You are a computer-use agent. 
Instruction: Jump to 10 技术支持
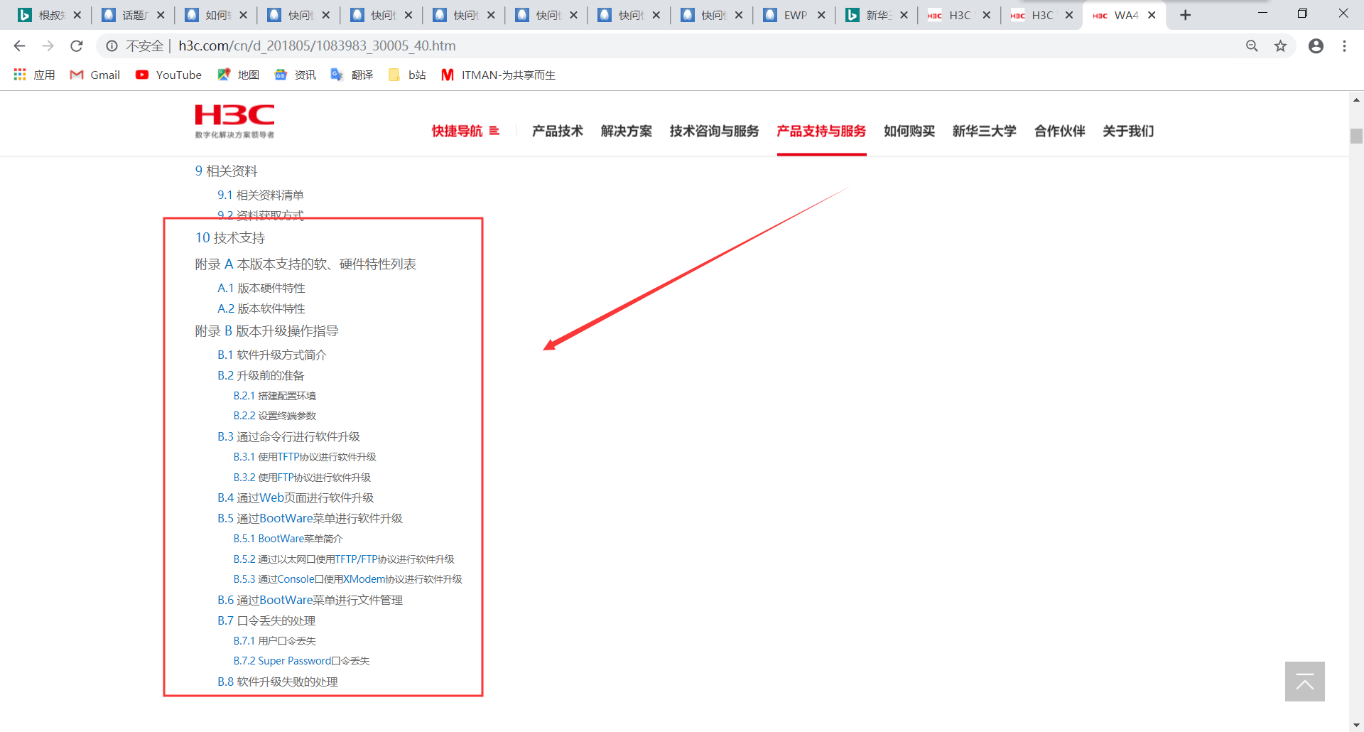pyautogui.click(x=229, y=238)
